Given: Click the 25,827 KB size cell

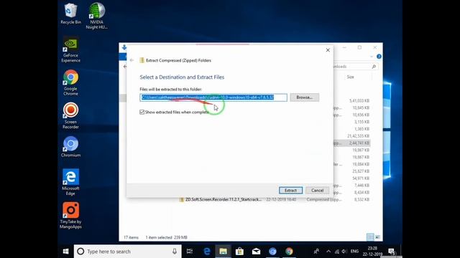Looking at the screenshot, I should coord(361,171).
